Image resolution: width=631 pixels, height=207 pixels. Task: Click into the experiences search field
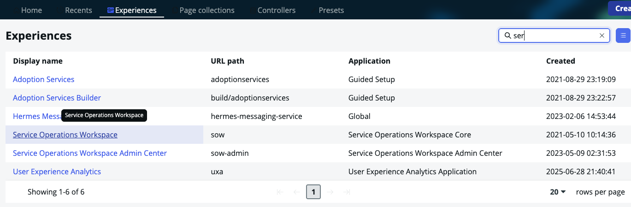tap(553, 35)
